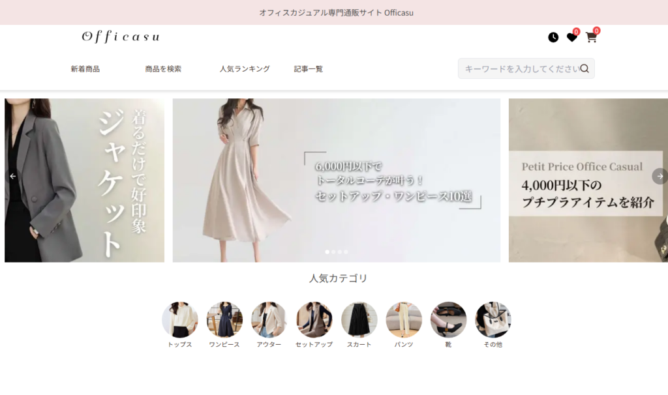Viewport: 668px width, 395px height.
Task: Open the 新着商品 menu item
Action: click(85, 68)
